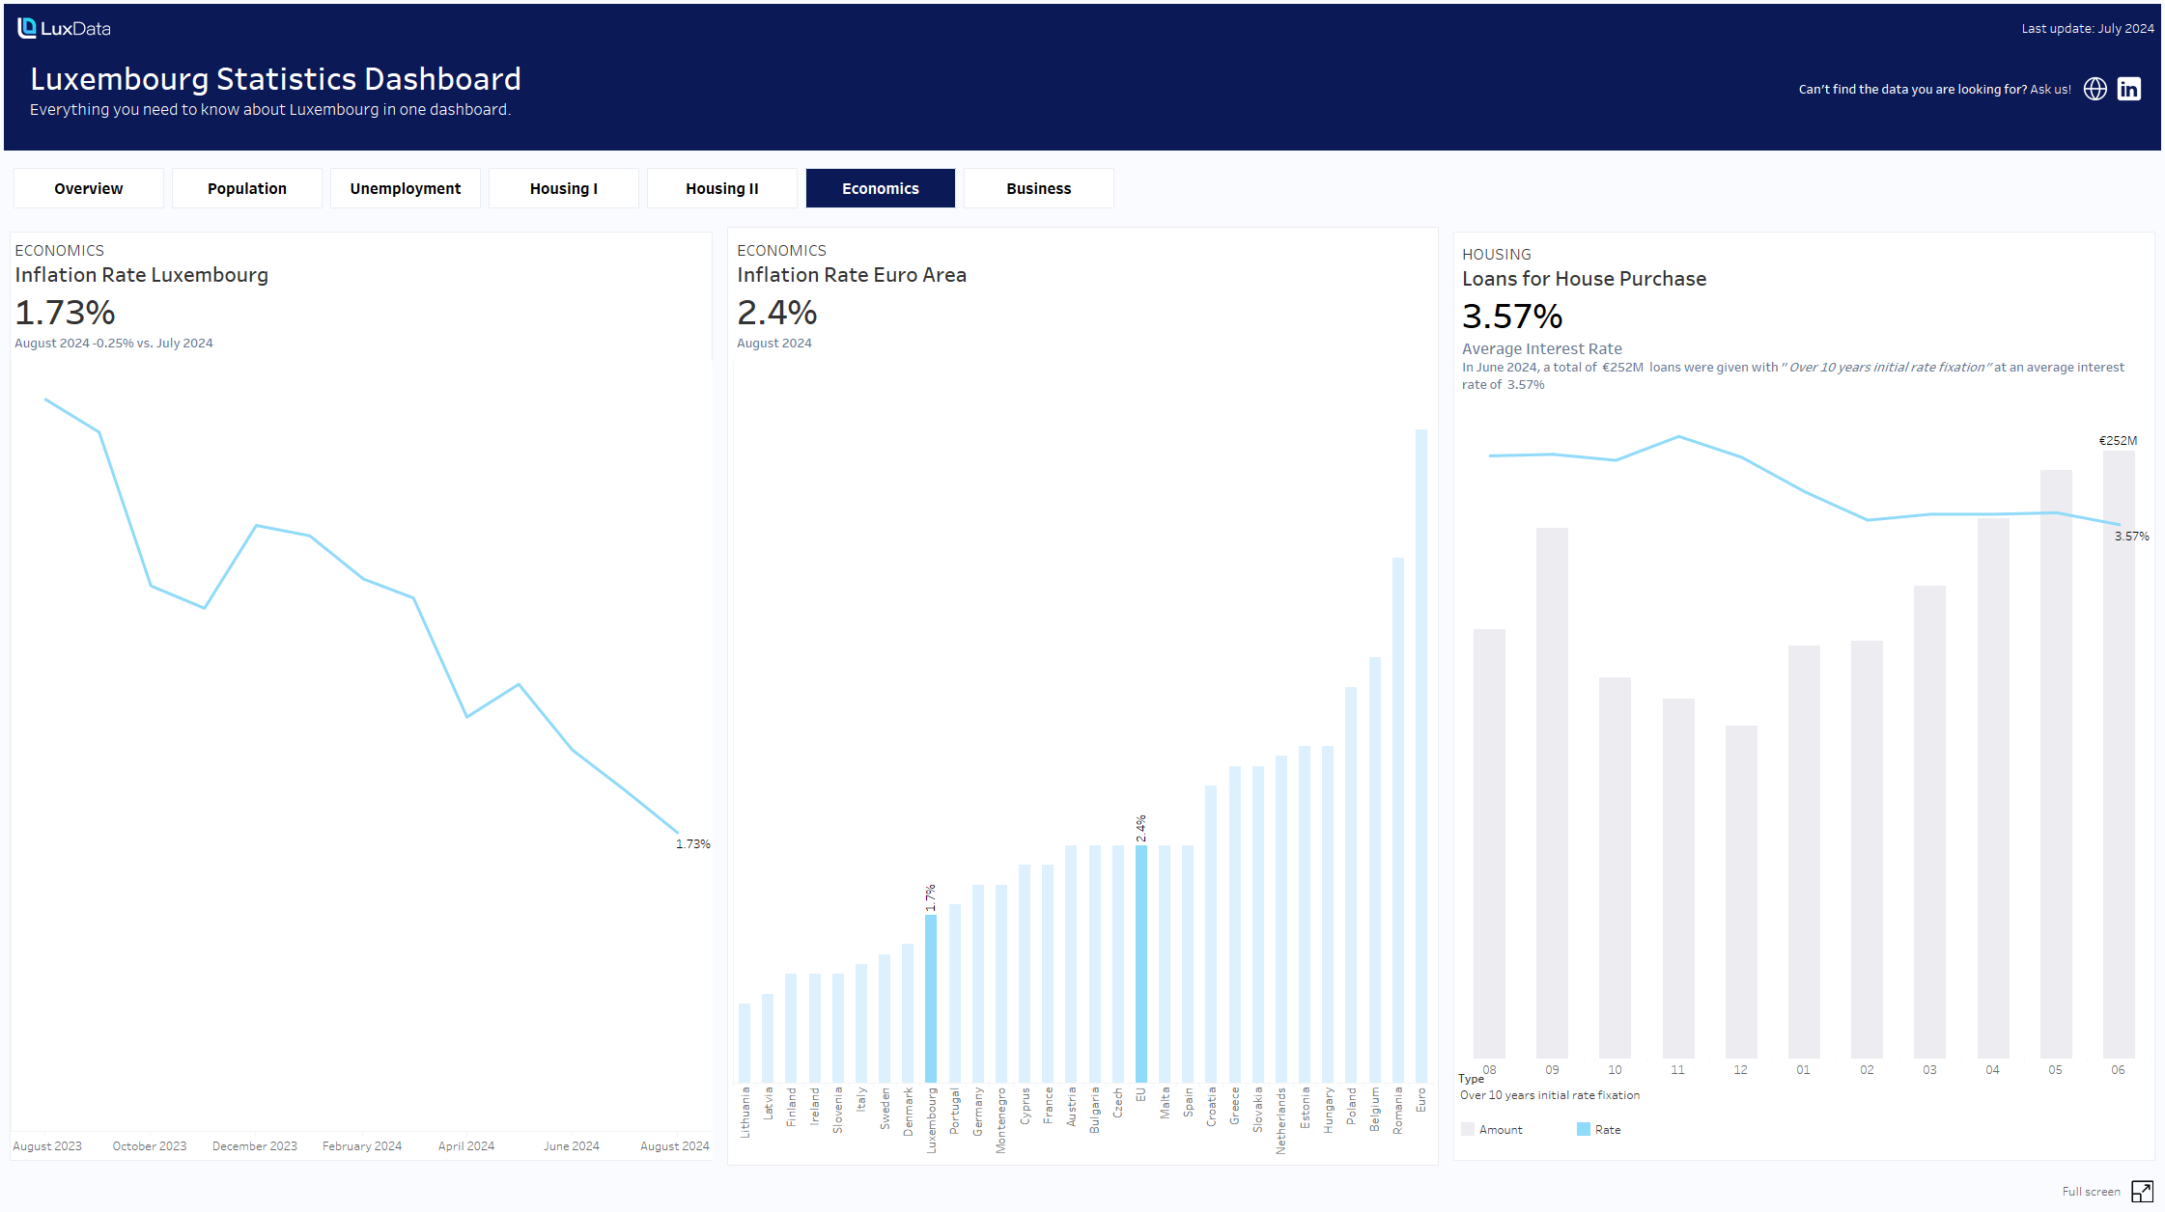Click the LuxData logo icon
This screenshot has width=2165, height=1212.
pyautogui.click(x=27, y=28)
